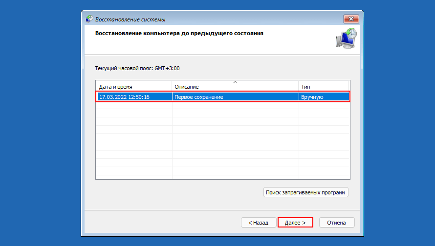
Task: Click the Восстановление системы title bar text
Action: (x=130, y=19)
